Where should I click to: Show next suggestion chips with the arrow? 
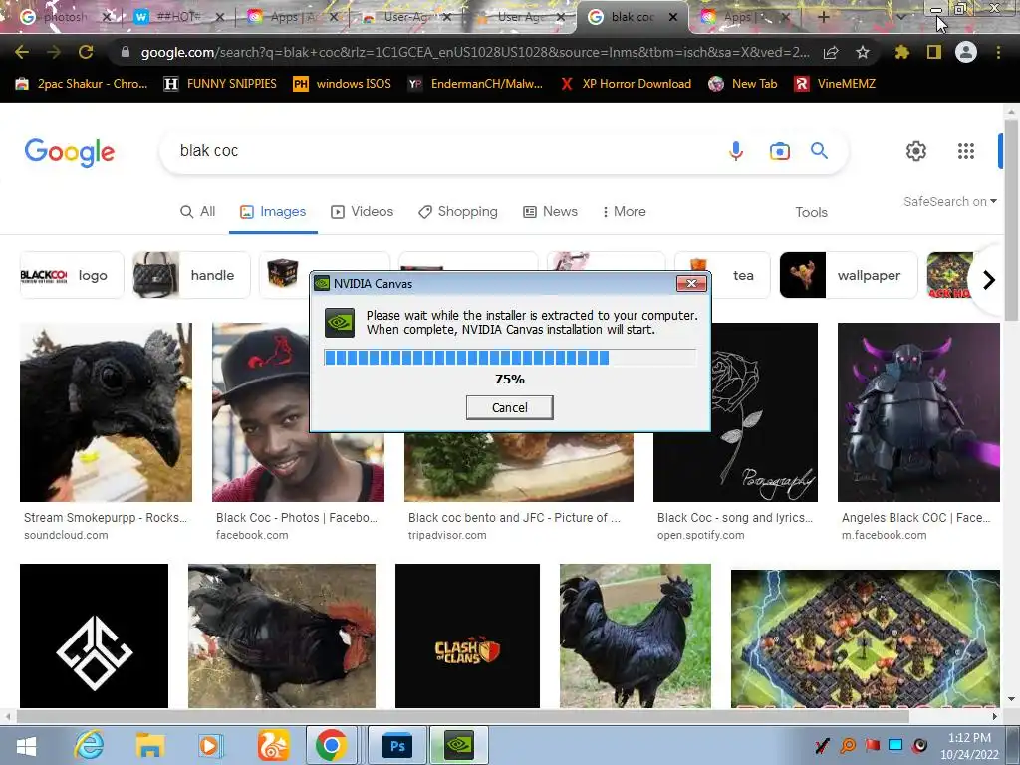989,280
